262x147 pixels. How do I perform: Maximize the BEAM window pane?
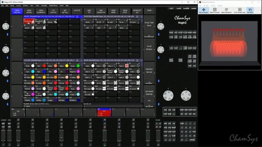pyautogui.click(x=137, y=60)
